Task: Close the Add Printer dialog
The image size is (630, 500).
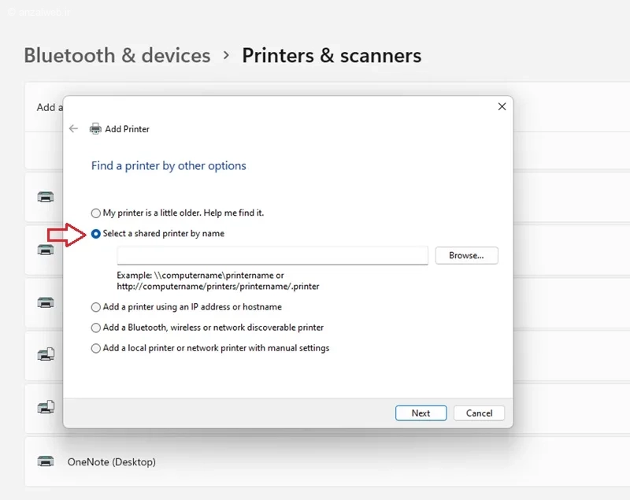Action: tap(502, 106)
